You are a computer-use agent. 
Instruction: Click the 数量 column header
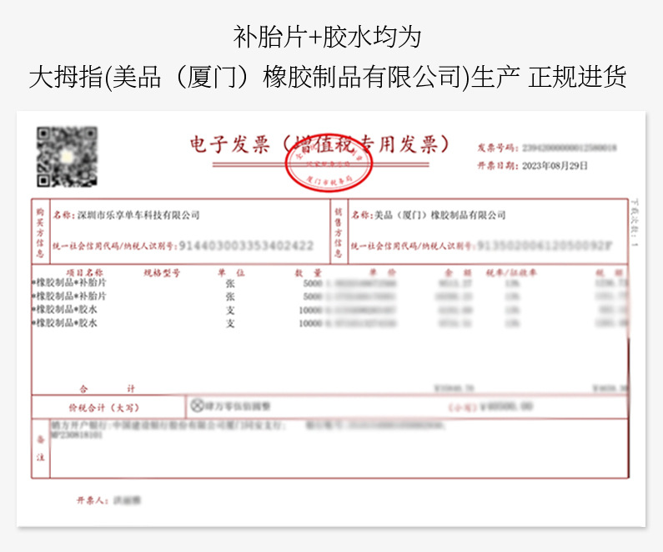(309, 272)
